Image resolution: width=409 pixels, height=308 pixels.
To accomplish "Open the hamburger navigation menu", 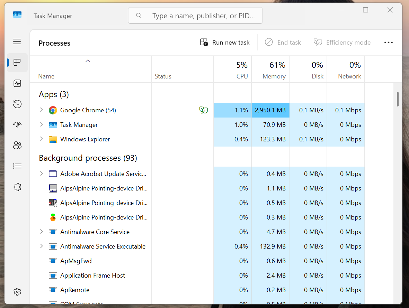I will pos(17,41).
